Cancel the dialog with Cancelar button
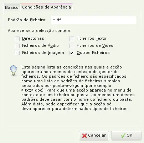The height and width of the screenshot is (143, 144). pyautogui.click(x=94, y=136)
